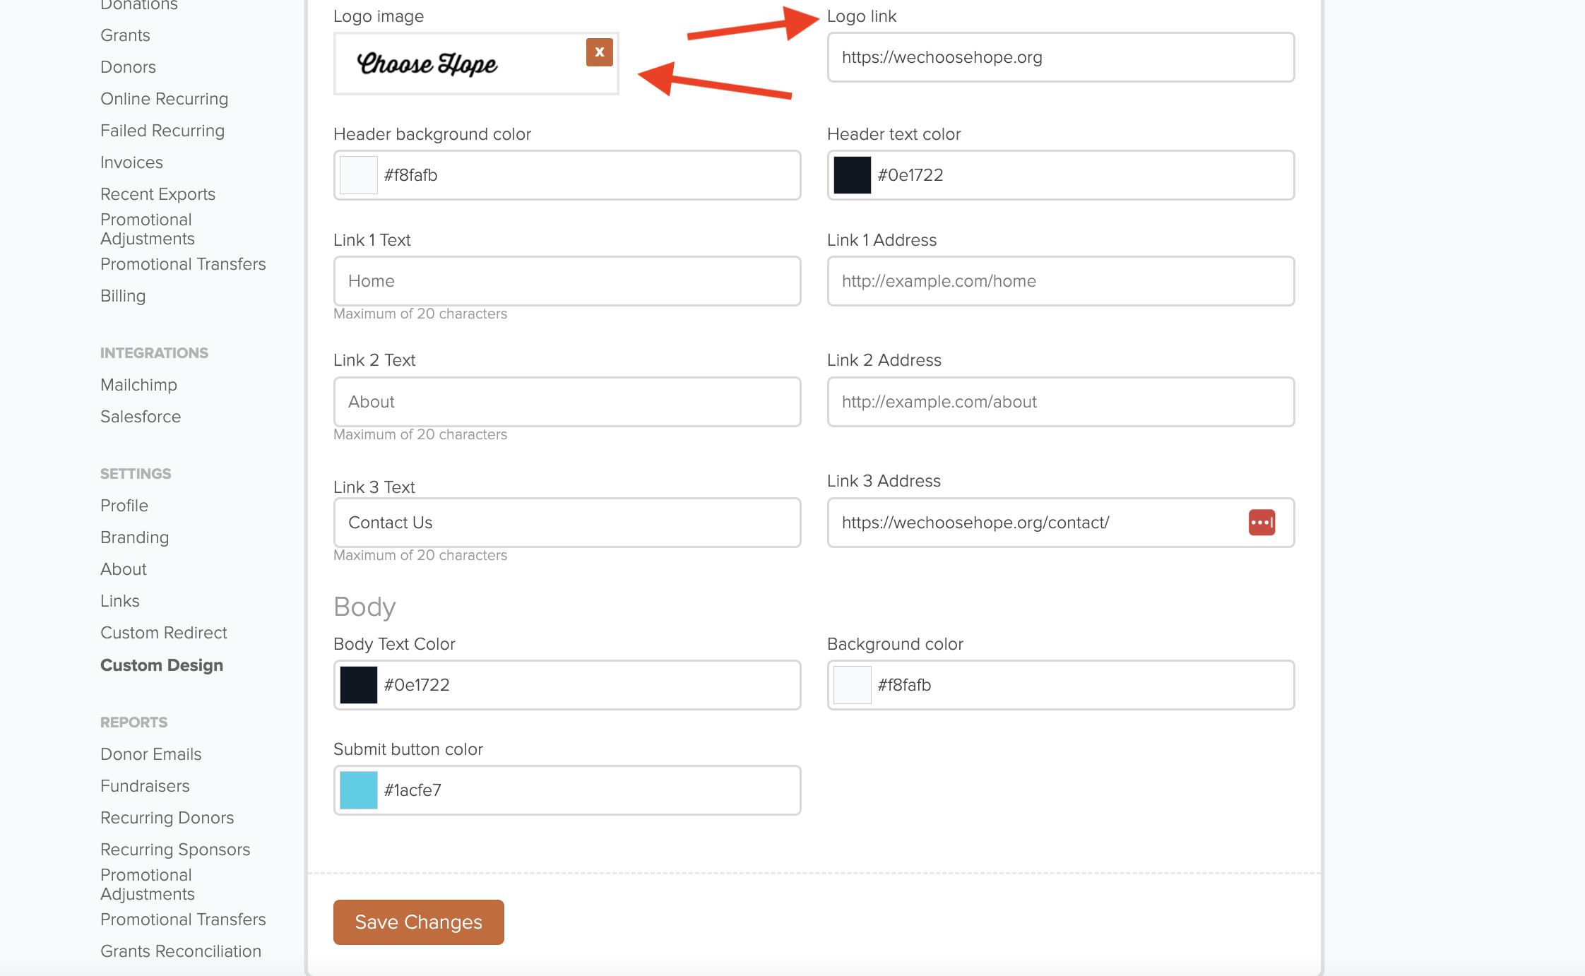Click Save Changes button
Screen dimensions: 1585x976
419,922
